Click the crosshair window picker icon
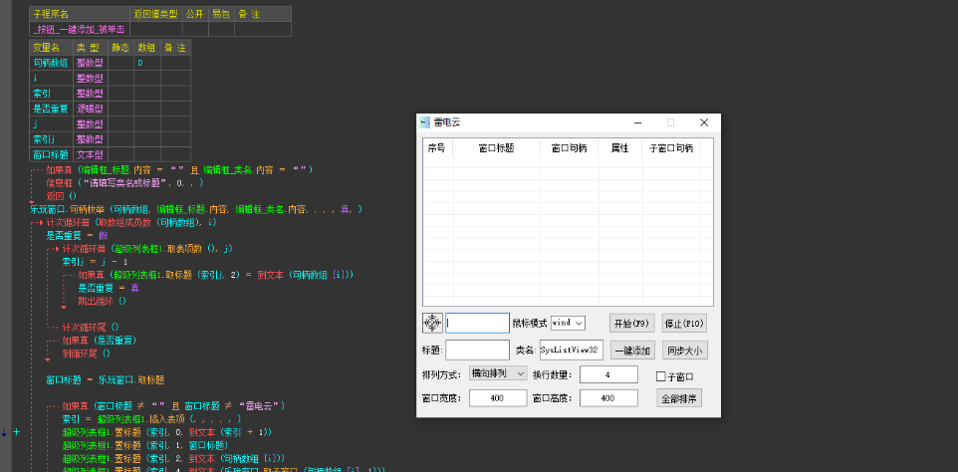958x472 pixels. pos(432,323)
